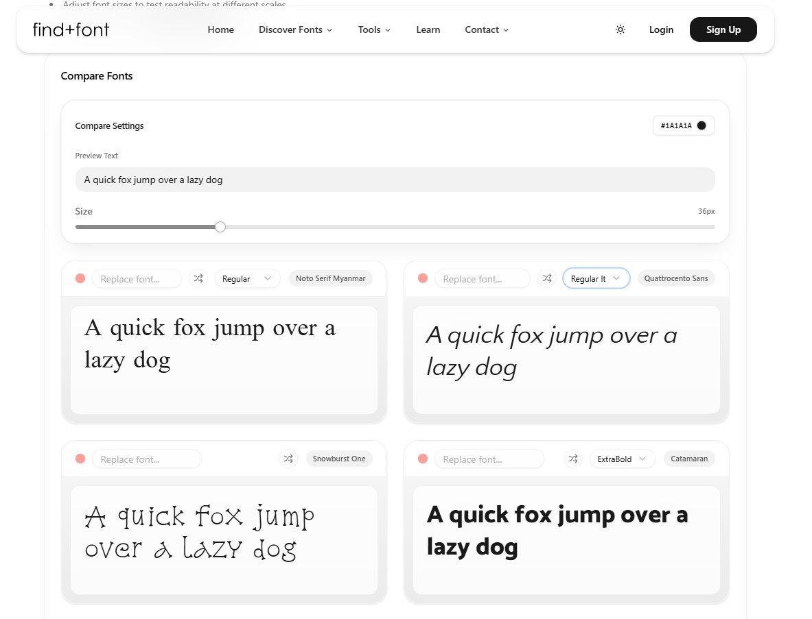
Task: Remove Quattrocento Sans card via red dot
Action: click(x=423, y=278)
